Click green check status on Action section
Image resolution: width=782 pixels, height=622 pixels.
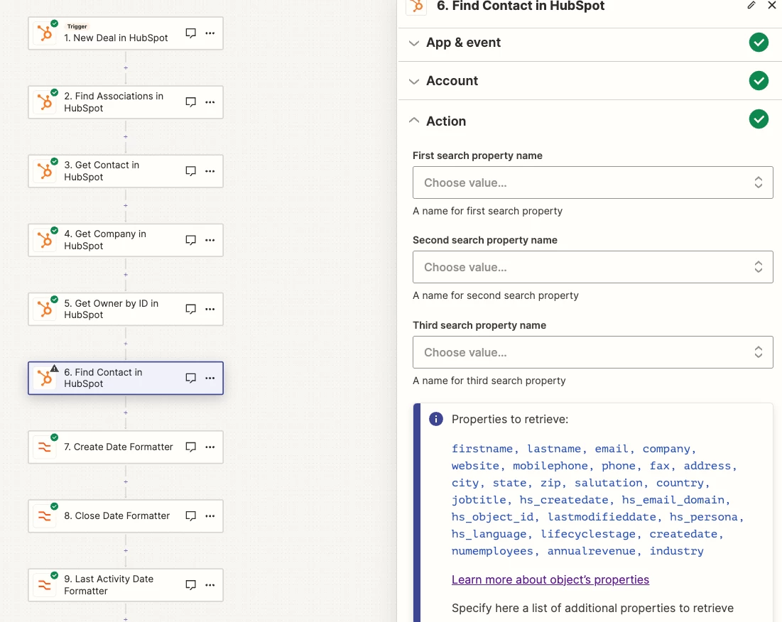759,119
